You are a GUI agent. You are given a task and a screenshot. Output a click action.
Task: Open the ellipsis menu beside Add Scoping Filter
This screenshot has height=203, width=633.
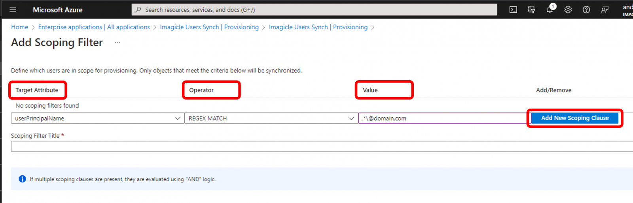pyautogui.click(x=118, y=42)
